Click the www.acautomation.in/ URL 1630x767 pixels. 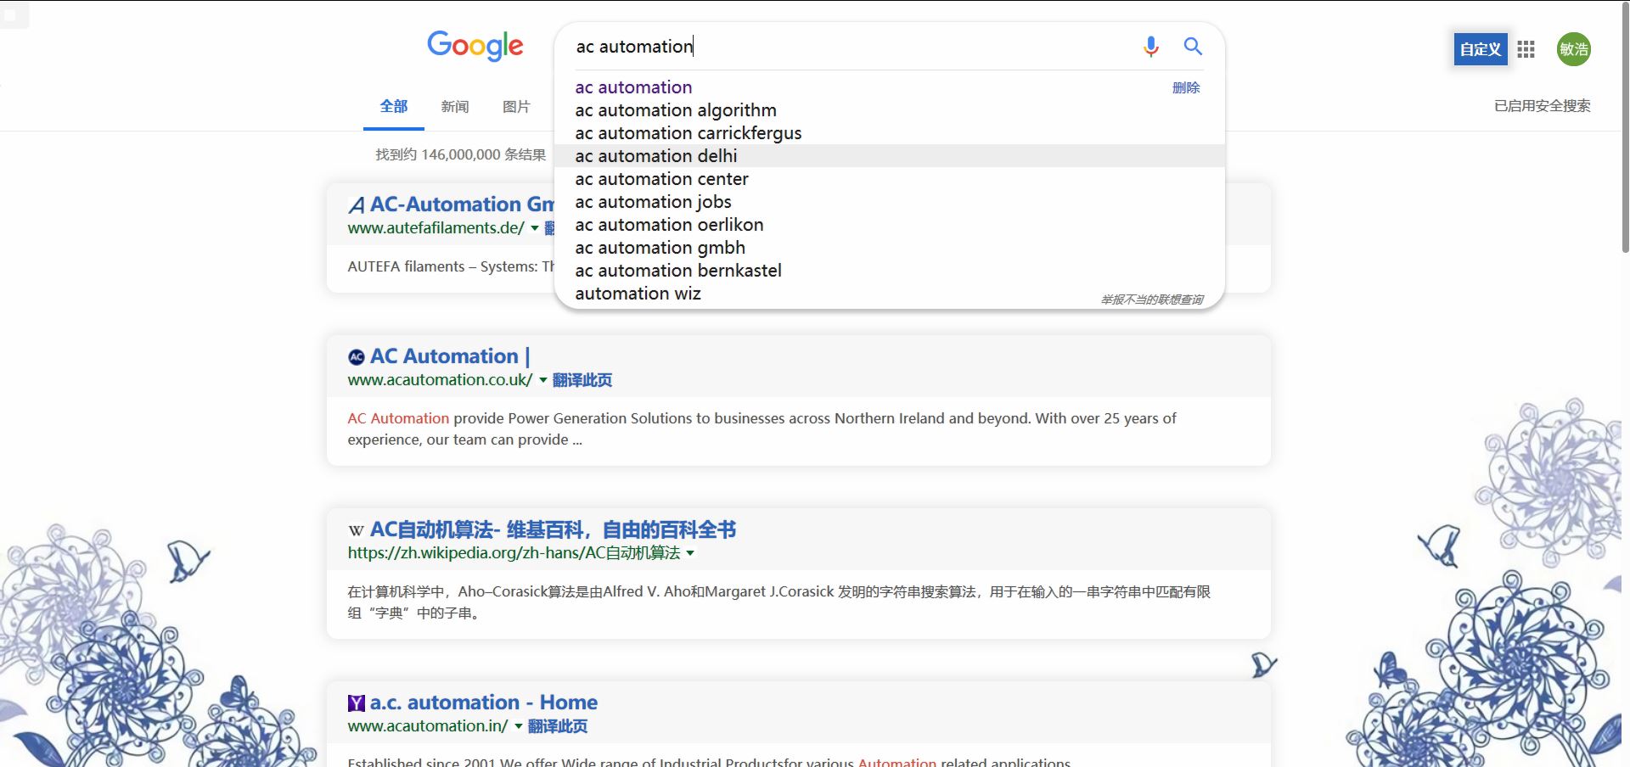tap(428, 726)
